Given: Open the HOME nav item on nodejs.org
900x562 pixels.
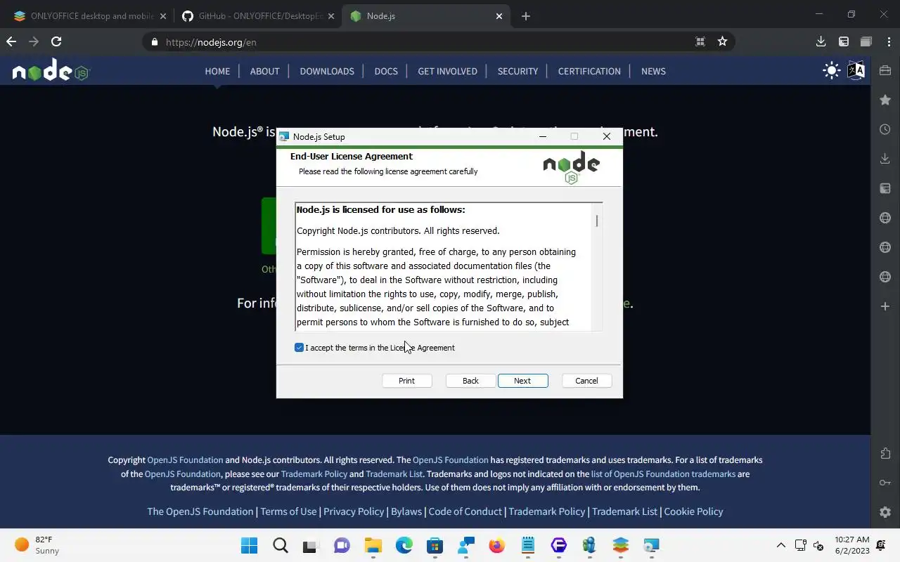Looking at the screenshot, I should click(x=217, y=71).
